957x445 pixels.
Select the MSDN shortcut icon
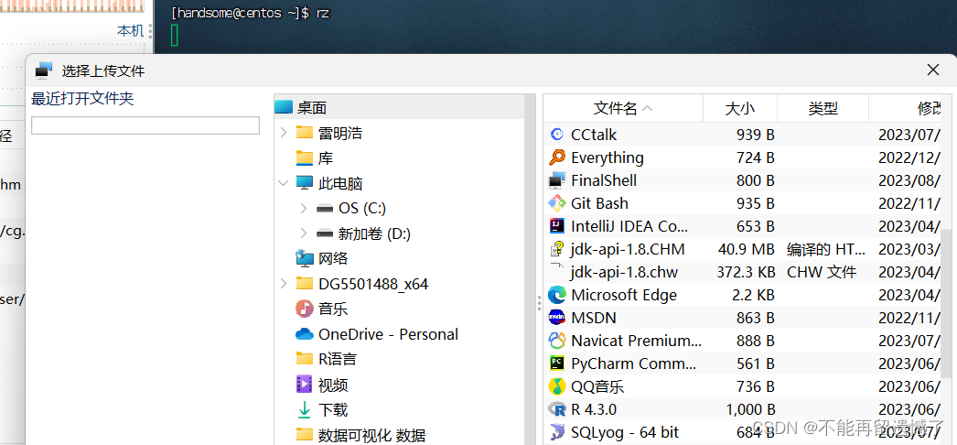556,318
